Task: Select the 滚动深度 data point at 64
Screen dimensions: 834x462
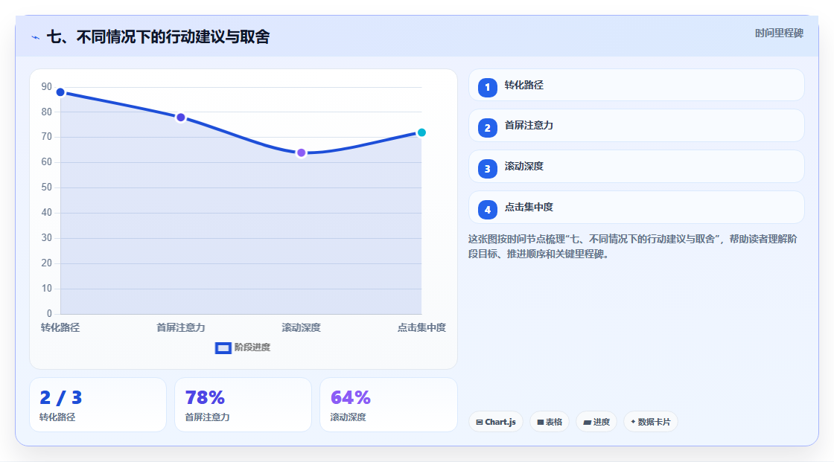Action: pos(301,153)
